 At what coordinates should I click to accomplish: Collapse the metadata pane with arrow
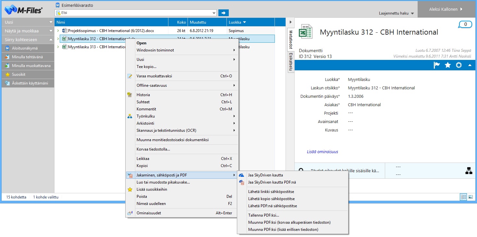click(x=291, y=22)
